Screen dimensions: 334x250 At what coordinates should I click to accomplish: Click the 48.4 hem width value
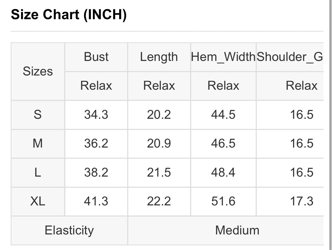223,172
